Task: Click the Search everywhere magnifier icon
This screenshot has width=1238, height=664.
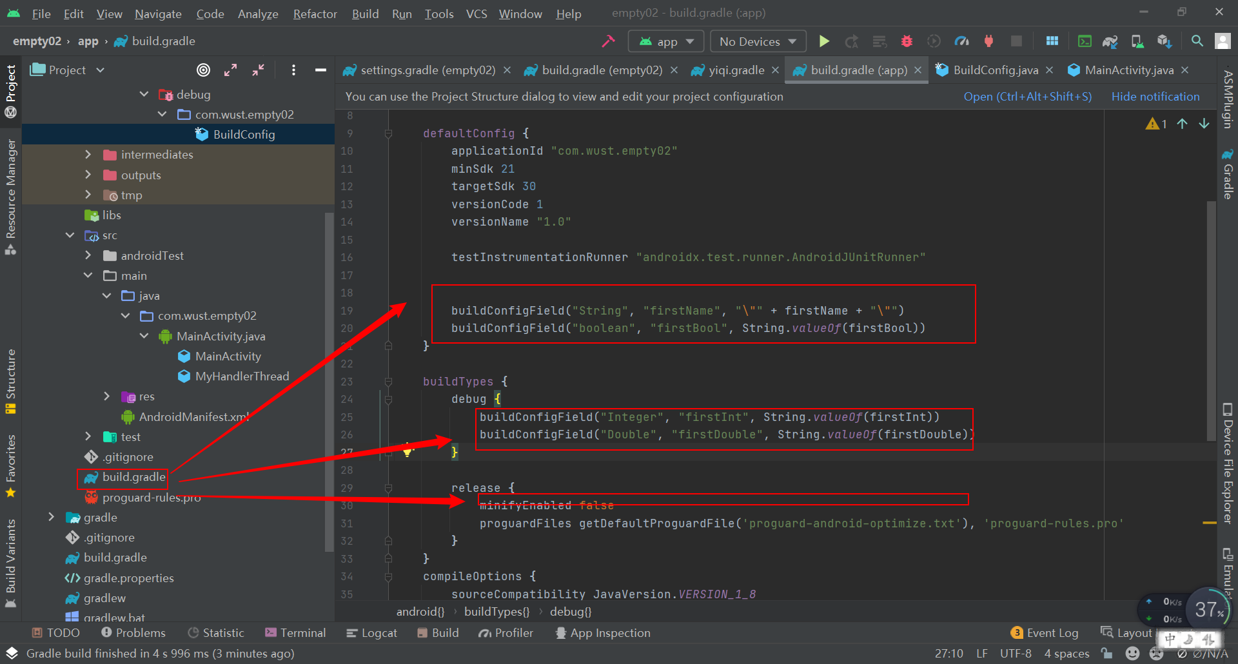Action: coord(1197,41)
